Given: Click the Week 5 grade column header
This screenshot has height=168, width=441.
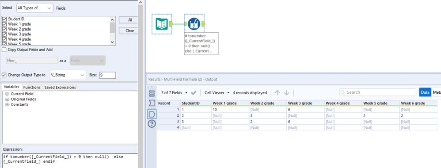Looking at the screenshot, I should click(381, 103).
